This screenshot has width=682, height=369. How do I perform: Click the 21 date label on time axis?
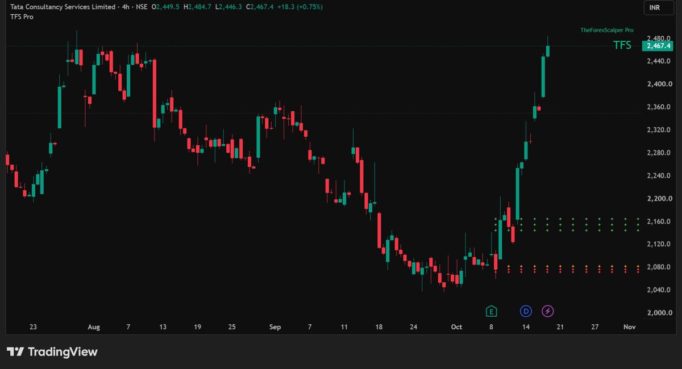[560, 327]
